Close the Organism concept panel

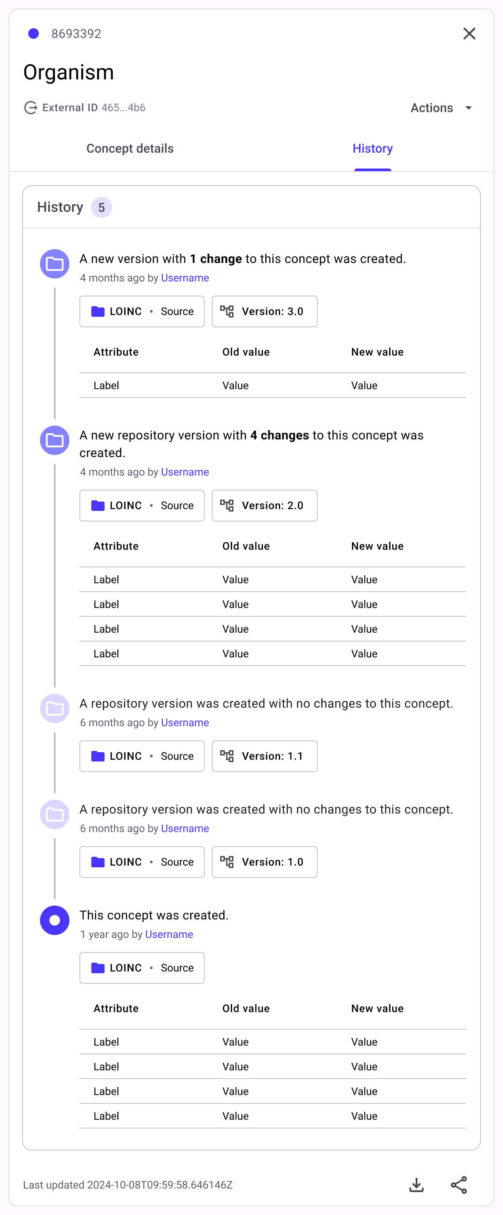(x=469, y=34)
